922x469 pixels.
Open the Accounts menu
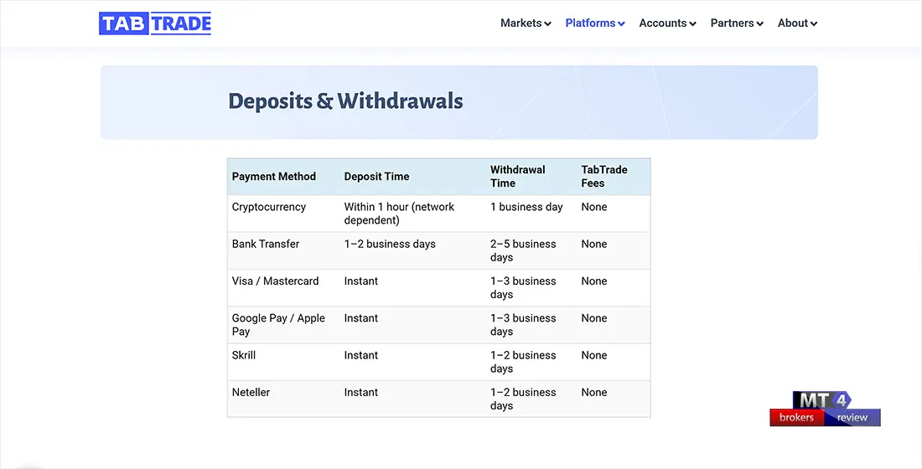click(667, 23)
